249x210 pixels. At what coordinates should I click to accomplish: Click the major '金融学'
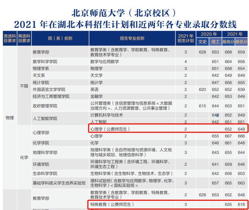click(96, 96)
